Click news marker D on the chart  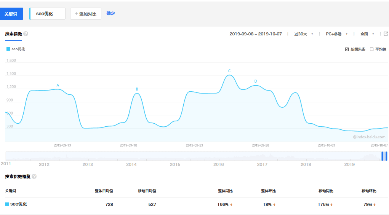[x=256, y=81]
